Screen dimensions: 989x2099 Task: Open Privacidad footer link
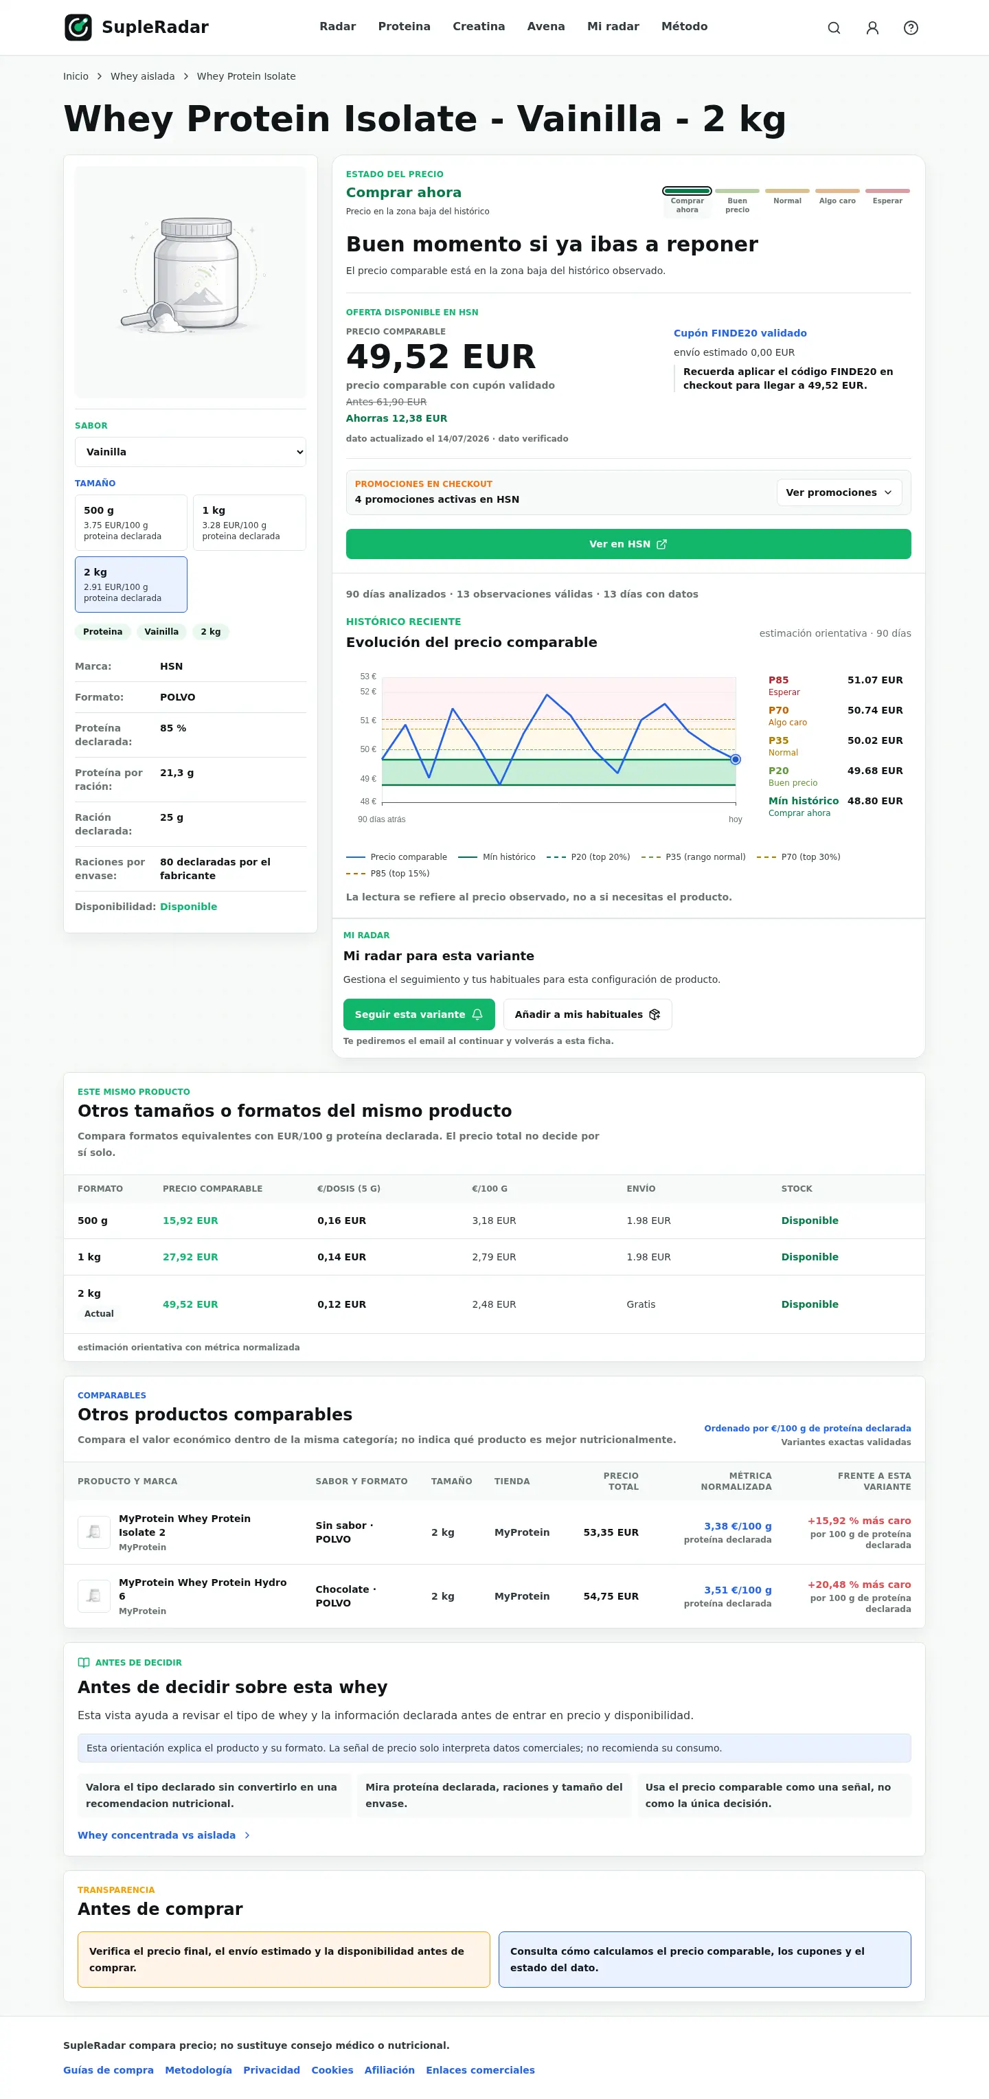(x=271, y=2070)
